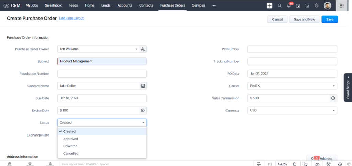Click the screen share icon in bottom bar

(x=259, y=164)
